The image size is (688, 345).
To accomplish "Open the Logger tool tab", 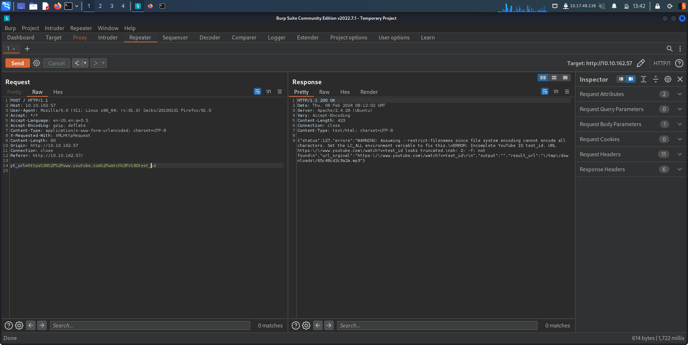I will [x=277, y=38].
